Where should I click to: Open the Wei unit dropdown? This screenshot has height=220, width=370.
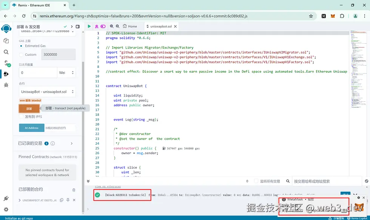click(x=66, y=73)
